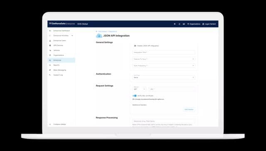Open GHS Devices in the sidebar
This screenshot has height=151, width=266.
click(58, 46)
